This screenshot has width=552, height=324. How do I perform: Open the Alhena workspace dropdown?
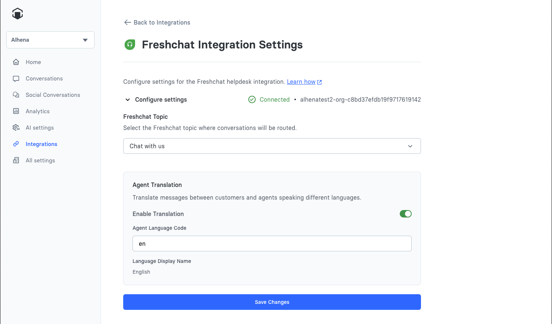[50, 40]
